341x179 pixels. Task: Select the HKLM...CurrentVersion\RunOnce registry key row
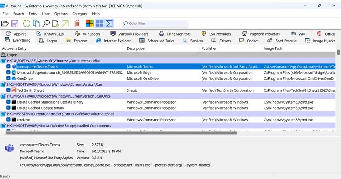pyautogui.click(x=168, y=96)
